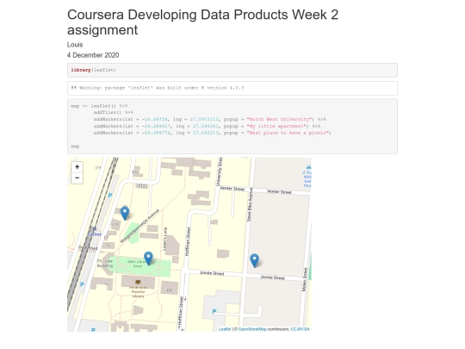Click the 'North West University' popup string
465x349 pixels.
coord(279,119)
